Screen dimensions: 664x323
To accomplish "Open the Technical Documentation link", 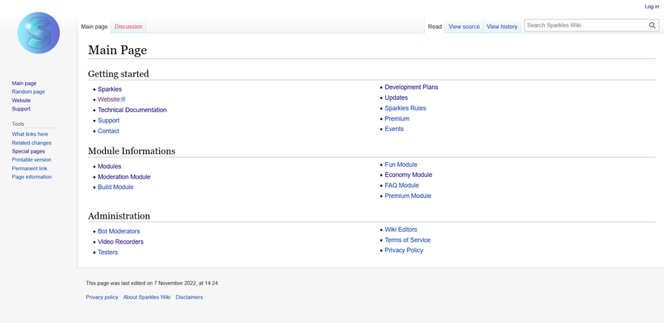I will click(132, 110).
